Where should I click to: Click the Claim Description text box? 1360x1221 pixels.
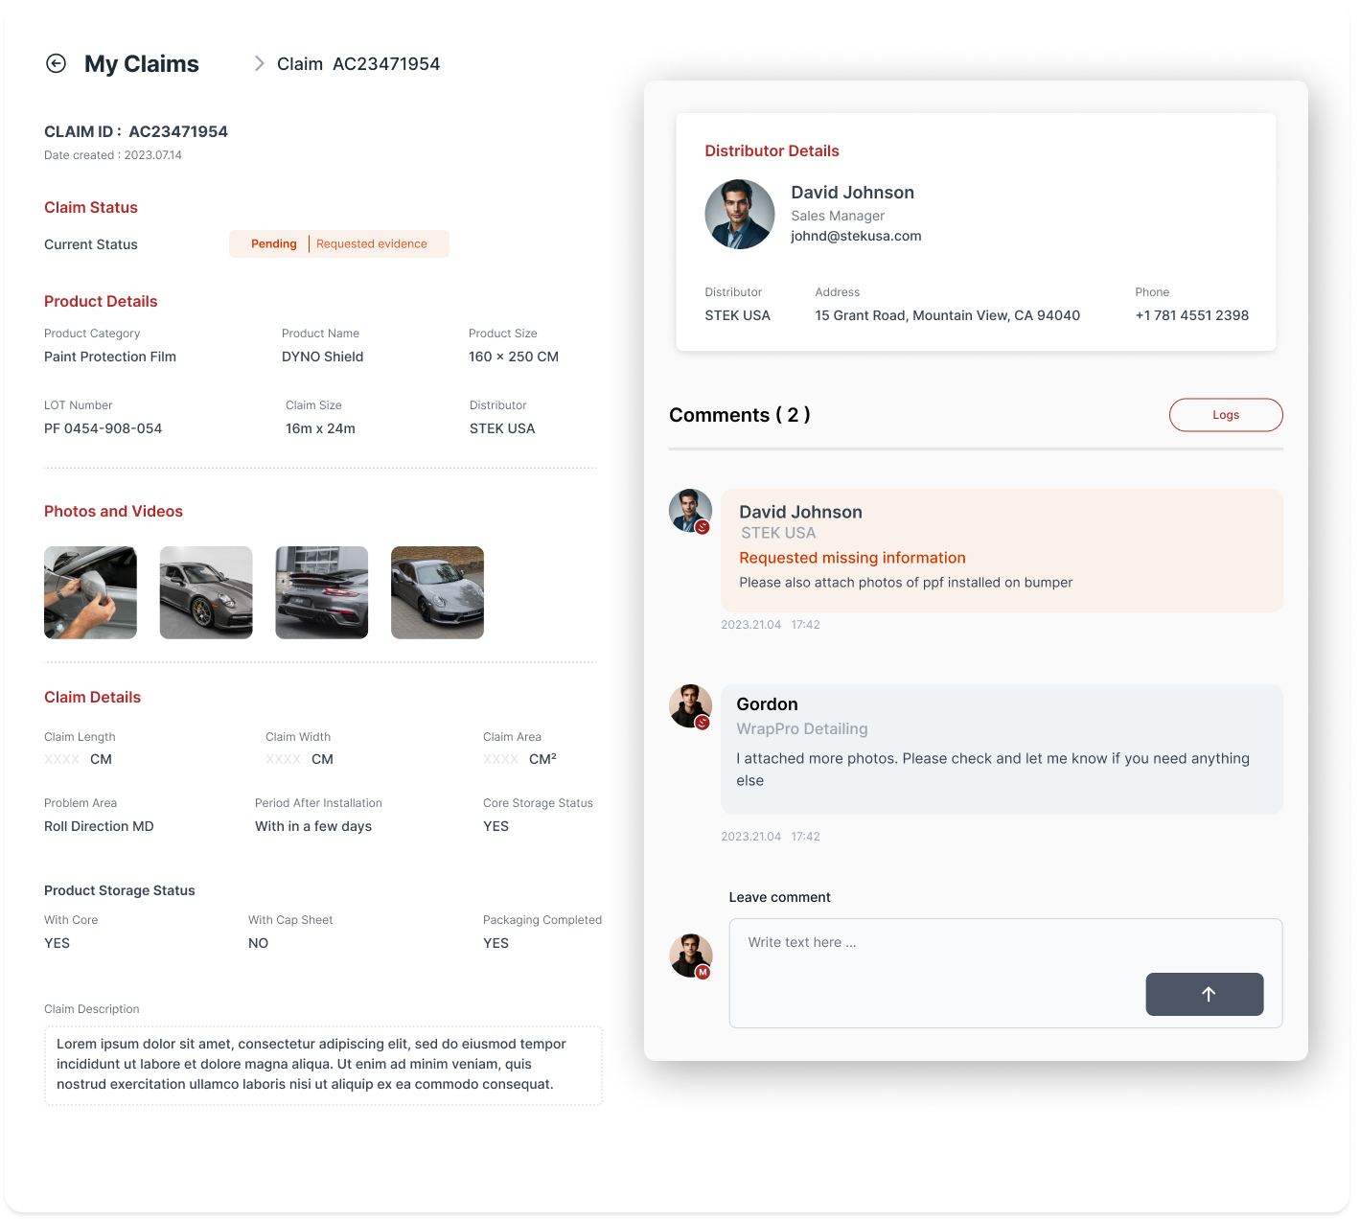click(323, 1065)
